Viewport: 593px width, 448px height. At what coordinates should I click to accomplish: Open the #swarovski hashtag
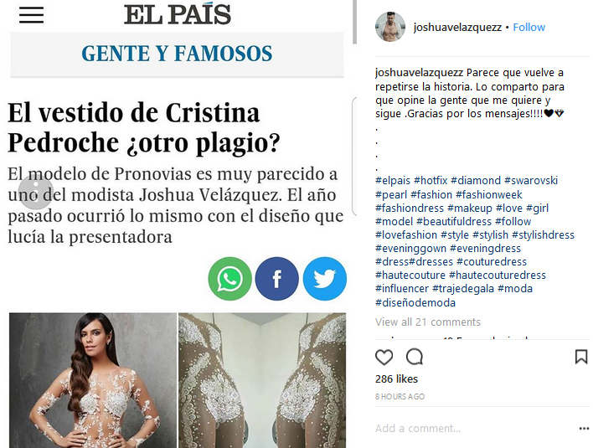pyautogui.click(x=531, y=180)
